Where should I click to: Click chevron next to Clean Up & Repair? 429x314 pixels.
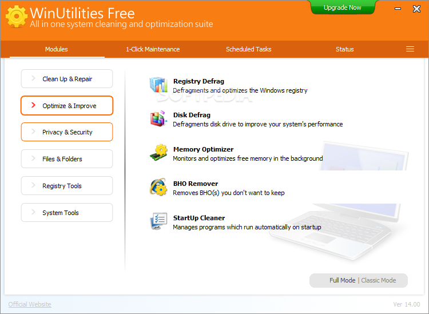(x=33, y=78)
